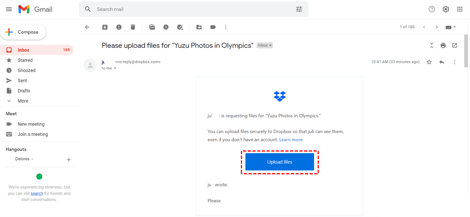Archive this email with the toolbar icon

[105, 27]
